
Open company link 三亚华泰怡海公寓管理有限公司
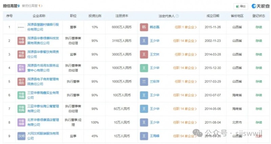(43, 109)
